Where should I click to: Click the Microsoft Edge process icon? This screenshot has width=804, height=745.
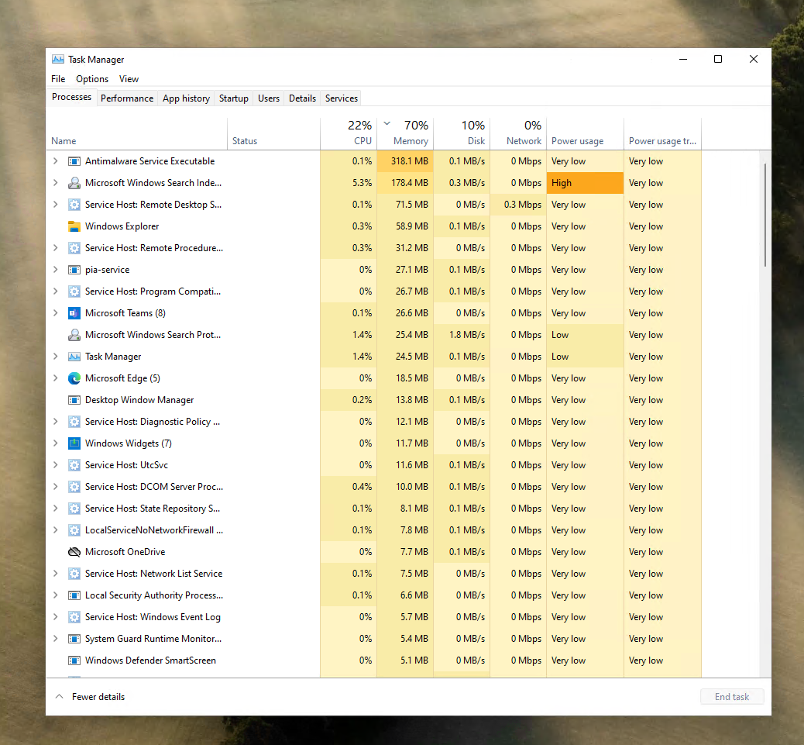pyautogui.click(x=74, y=378)
